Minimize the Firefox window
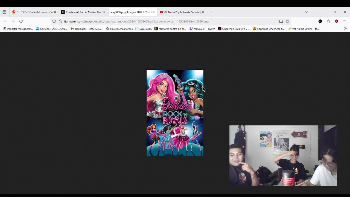This screenshot has width=350, height=197. (x=325, y=12)
